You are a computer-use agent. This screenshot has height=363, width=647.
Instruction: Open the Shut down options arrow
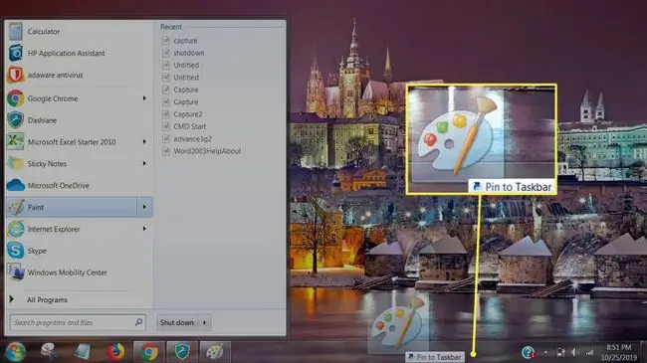(205, 322)
